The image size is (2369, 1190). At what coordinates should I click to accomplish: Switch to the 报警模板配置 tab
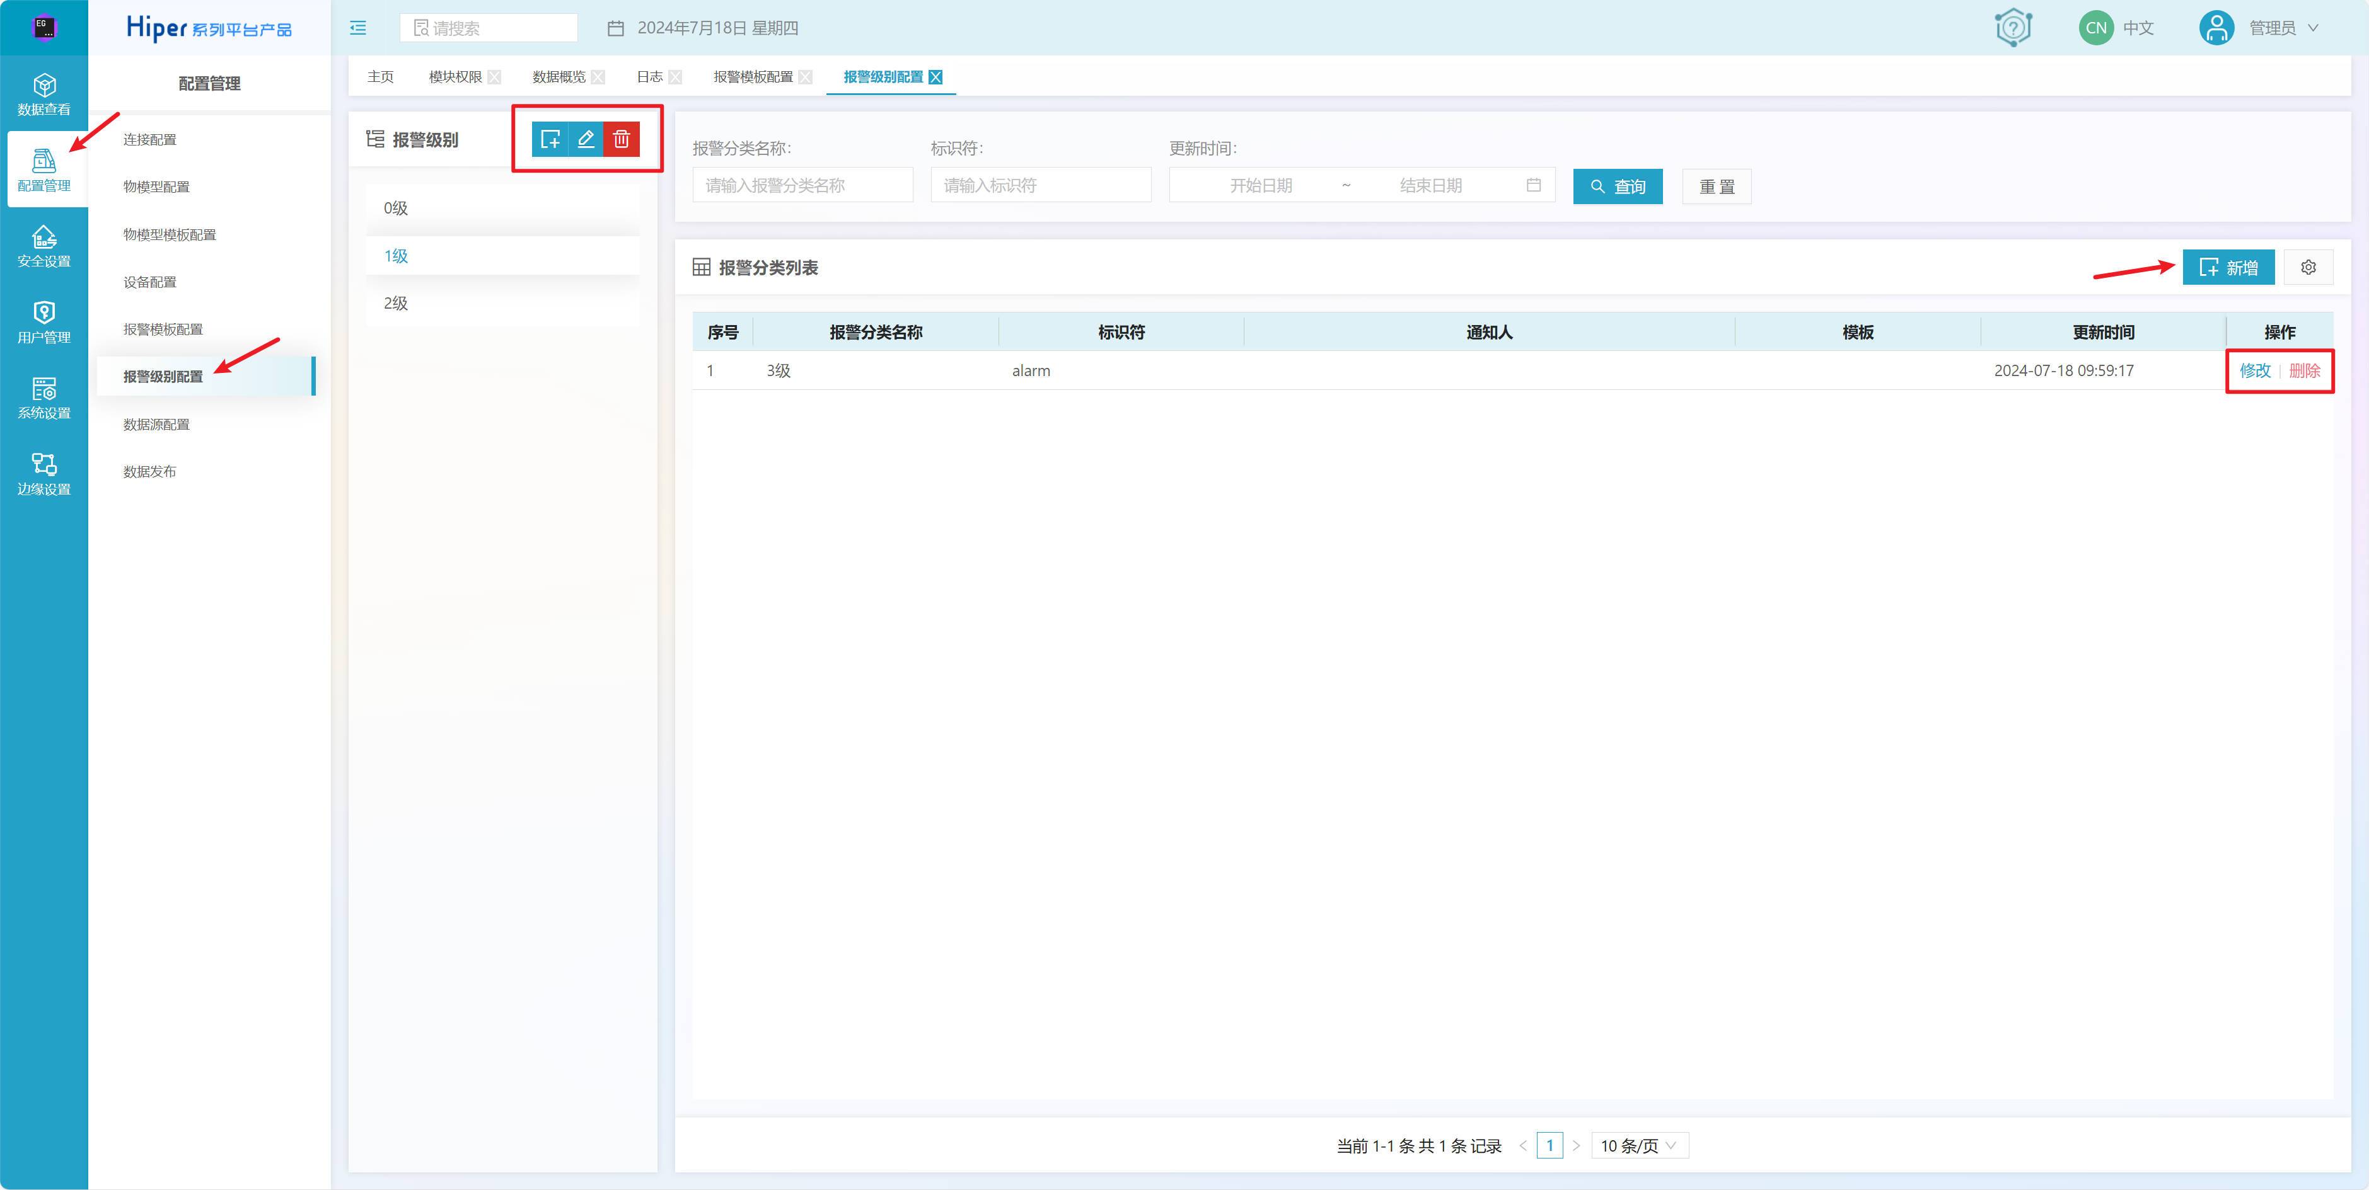[753, 77]
